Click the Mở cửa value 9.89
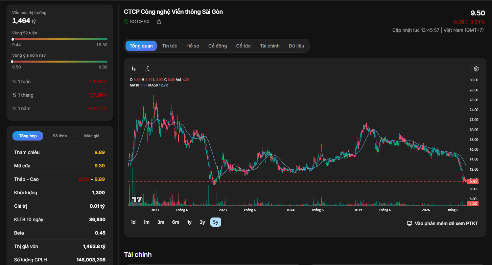492x265 pixels. click(100, 166)
